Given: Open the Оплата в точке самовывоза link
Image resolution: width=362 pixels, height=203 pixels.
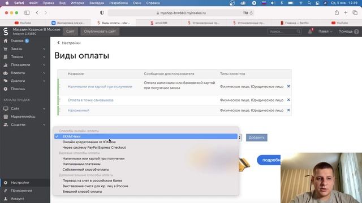Looking at the screenshot, I should (x=90, y=100).
